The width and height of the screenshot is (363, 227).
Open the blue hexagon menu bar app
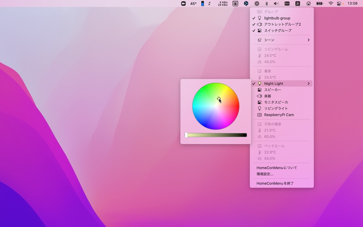point(246,3)
